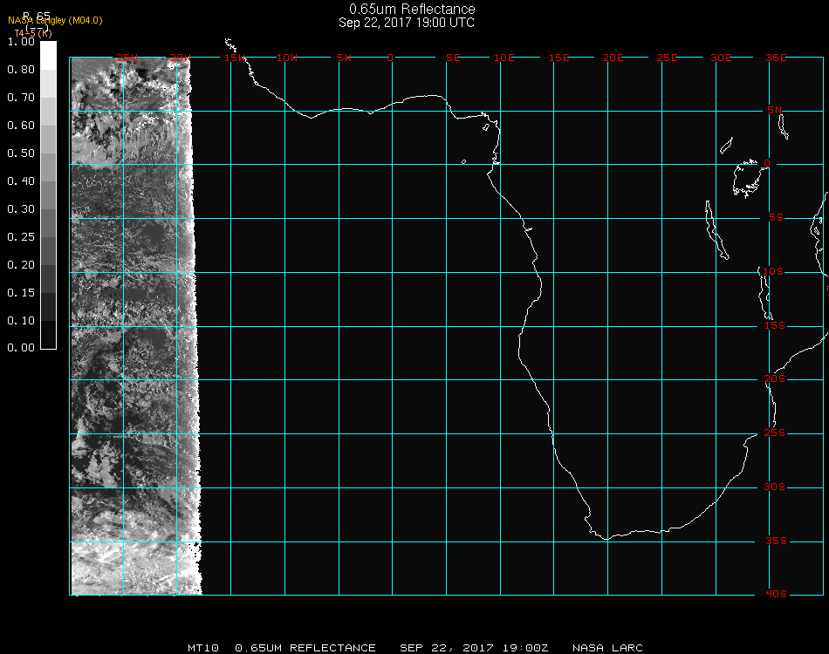Click the 40S latitude label
The width and height of the screenshot is (829, 654).
(776, 594)
